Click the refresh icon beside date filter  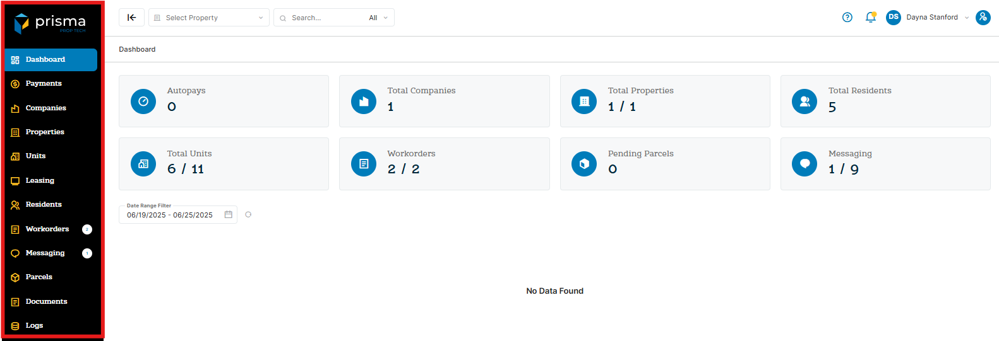pyautogui.click(x=248, y=215)
